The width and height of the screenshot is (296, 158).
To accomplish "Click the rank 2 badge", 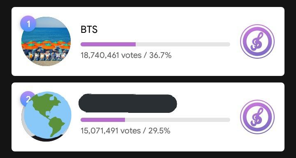I will (27, 98).
